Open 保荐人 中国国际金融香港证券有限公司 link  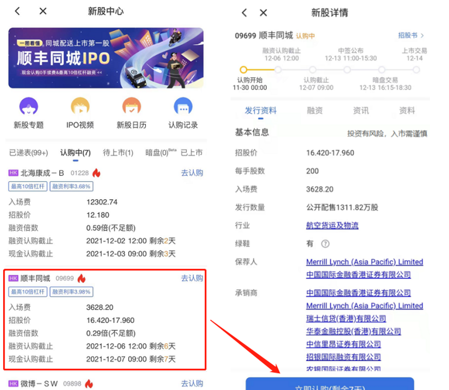coord(358,275)
